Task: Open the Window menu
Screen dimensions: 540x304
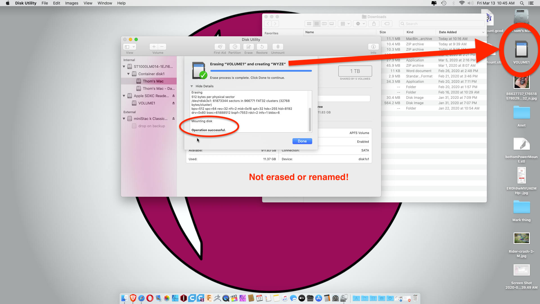Action: (105, 3)
